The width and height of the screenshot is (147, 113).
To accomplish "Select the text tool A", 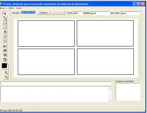I will [5, 32].
